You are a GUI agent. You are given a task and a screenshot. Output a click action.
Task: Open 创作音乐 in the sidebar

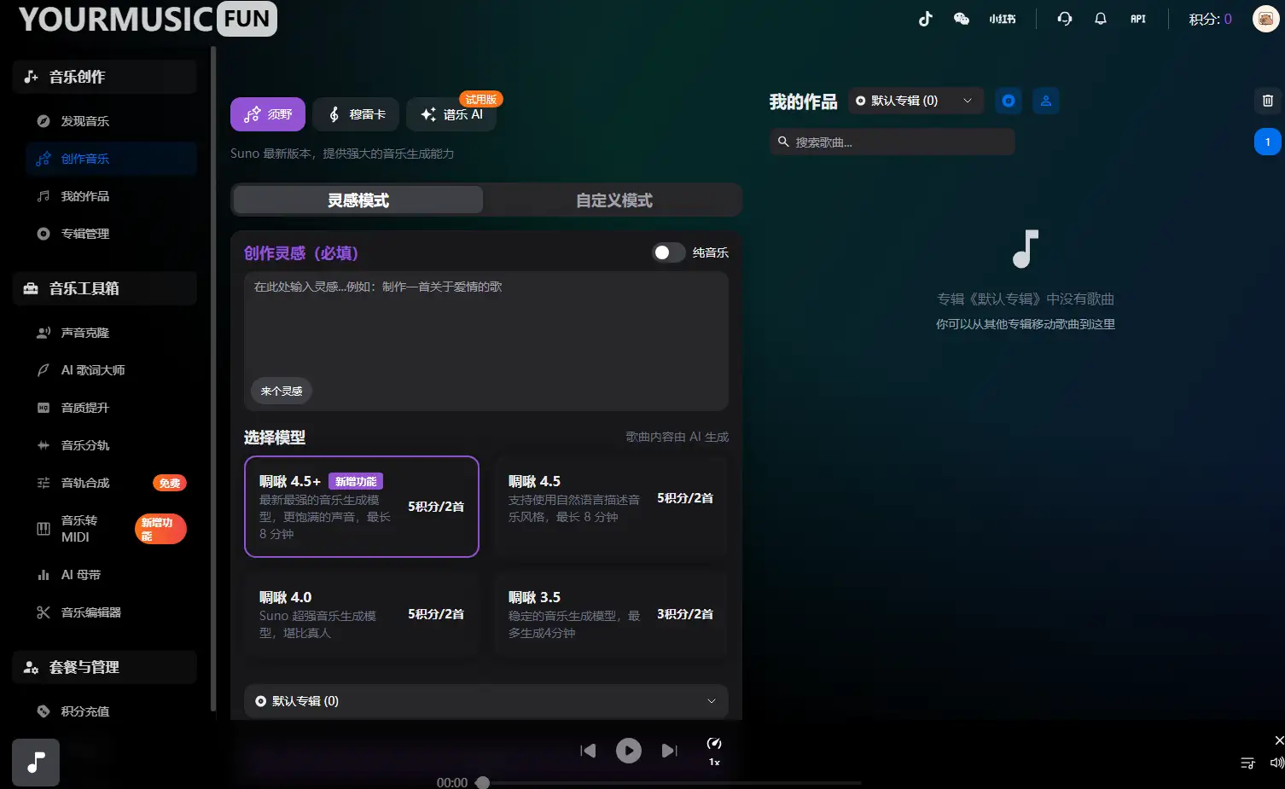111,159
